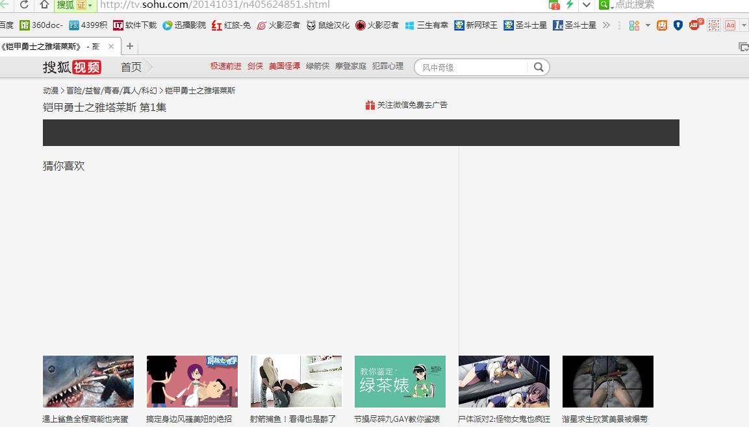Open the 迅播影院 bookmark

tap(184, 25)
